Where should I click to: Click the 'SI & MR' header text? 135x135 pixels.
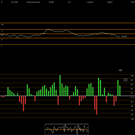14,2
